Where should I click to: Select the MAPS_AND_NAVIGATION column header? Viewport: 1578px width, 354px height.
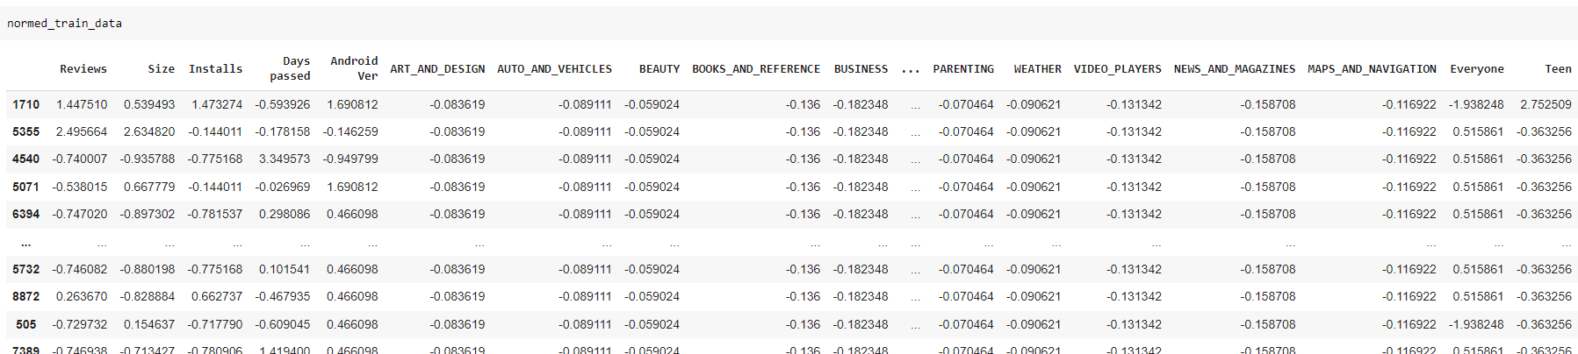click(x=1372, y=69)
